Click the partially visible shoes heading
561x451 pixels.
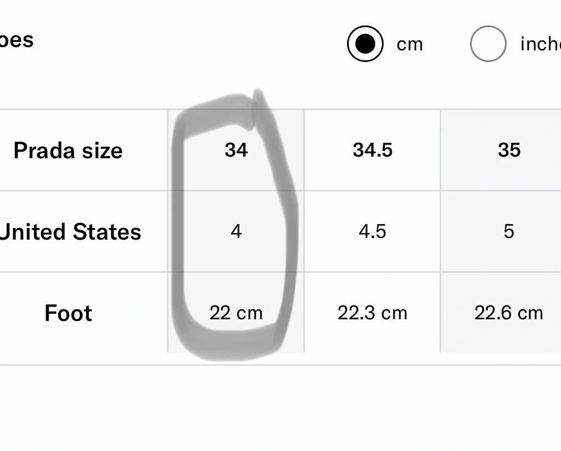click(17, 40)
